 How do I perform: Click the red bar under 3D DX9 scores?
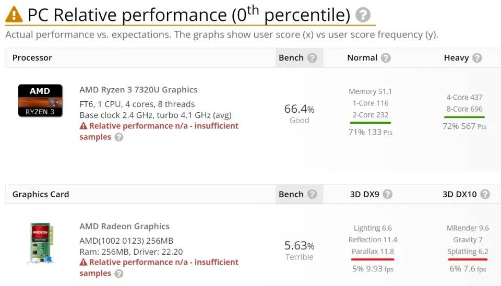(373, 259)
